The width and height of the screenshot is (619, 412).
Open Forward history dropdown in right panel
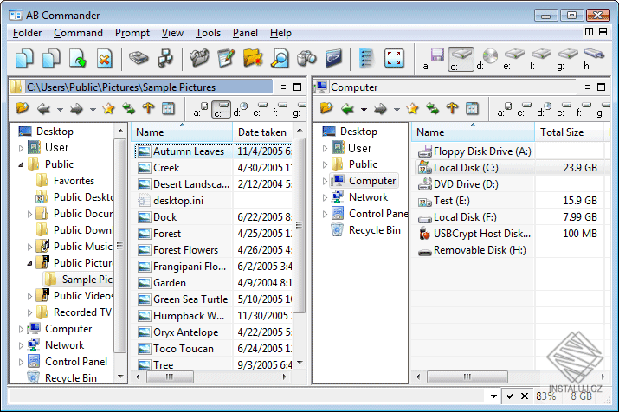pyautogui.click(x=397, y=109)
